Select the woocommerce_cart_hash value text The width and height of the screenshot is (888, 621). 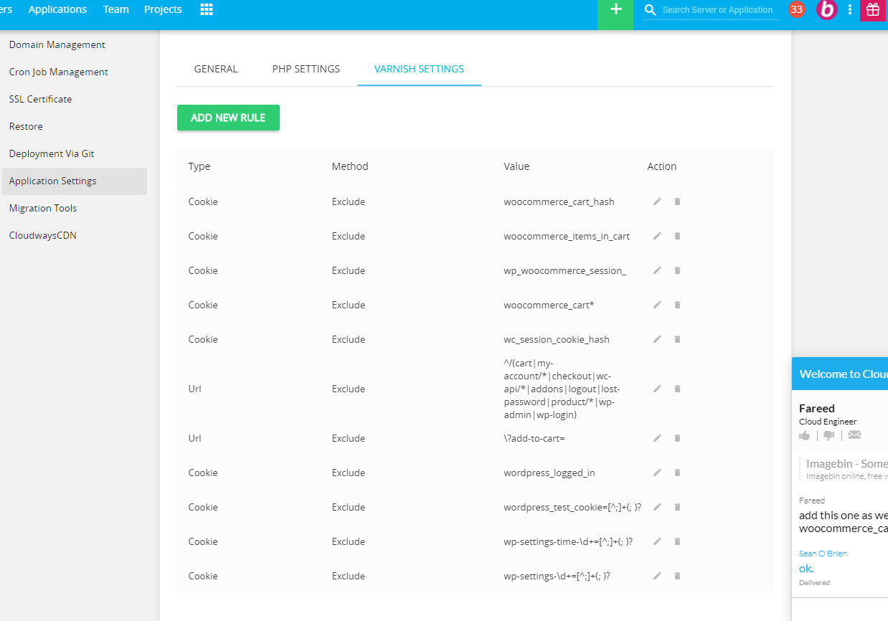tap(559, 202)
